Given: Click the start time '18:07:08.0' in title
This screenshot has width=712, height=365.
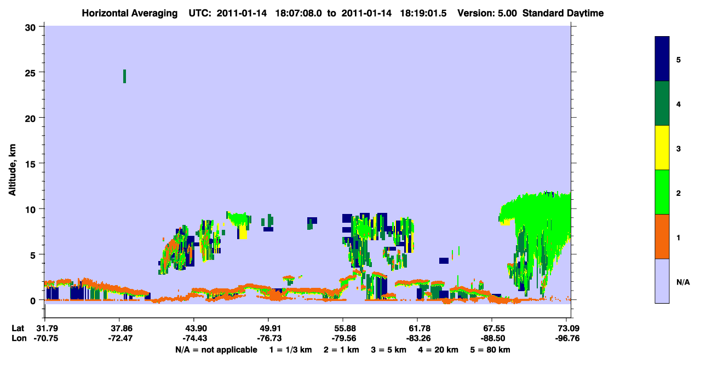Looking at the screenshot, I should click(298, 13).
